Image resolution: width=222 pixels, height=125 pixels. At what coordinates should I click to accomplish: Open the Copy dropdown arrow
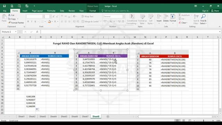(18, 19)
